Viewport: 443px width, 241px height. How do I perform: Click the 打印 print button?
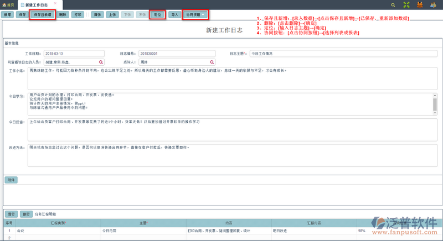(x=78, y=15)
